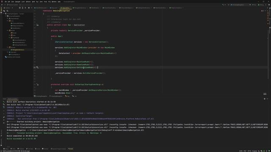Click Expand All icon in Explorer toolbar
The width and height of the screenshot is (271, 152).
pyautogui.click(x=22, y=8)
